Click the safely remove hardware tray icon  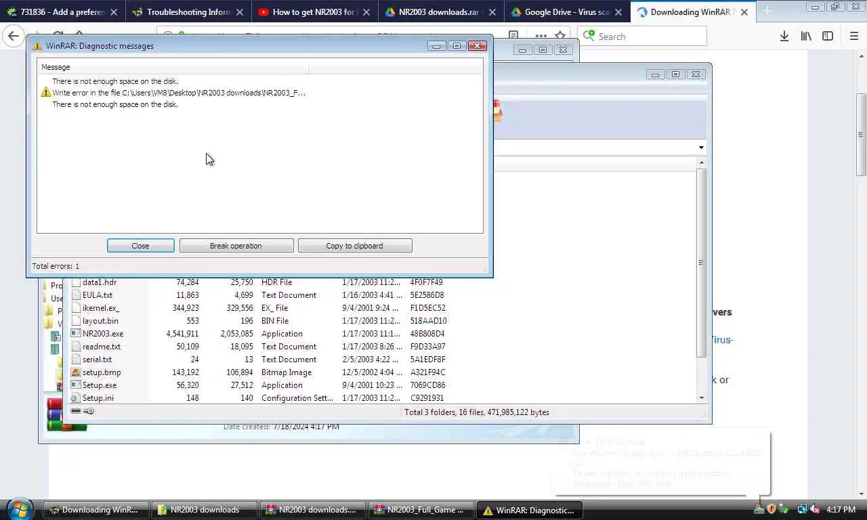tap(784, 509)
